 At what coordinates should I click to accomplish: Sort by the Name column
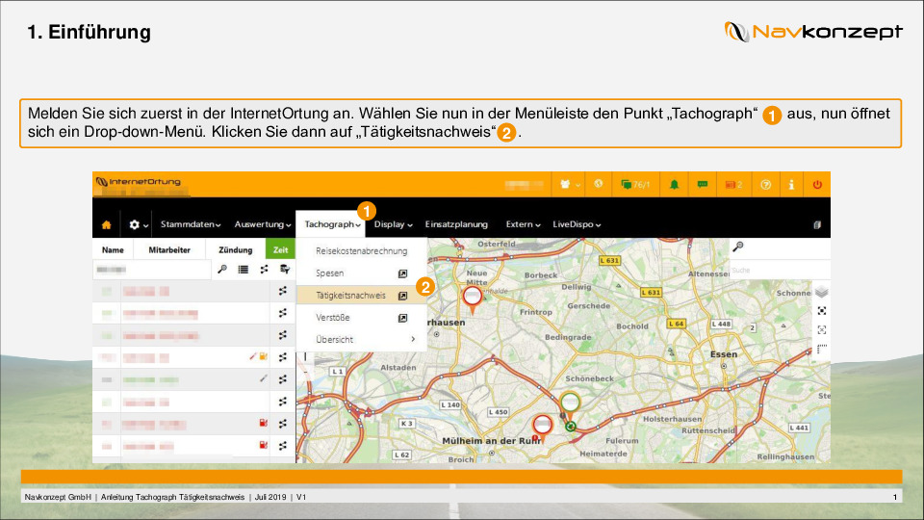[113, 250]
